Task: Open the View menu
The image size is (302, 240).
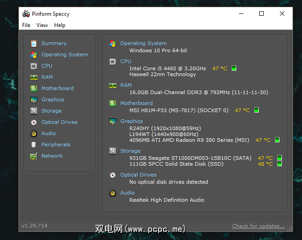Action: coord(42,25)
